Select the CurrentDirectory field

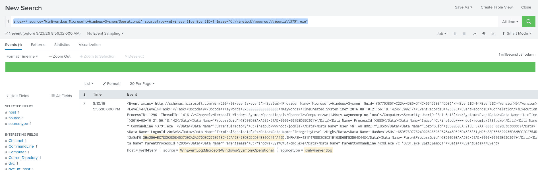(x=23, y=158)
